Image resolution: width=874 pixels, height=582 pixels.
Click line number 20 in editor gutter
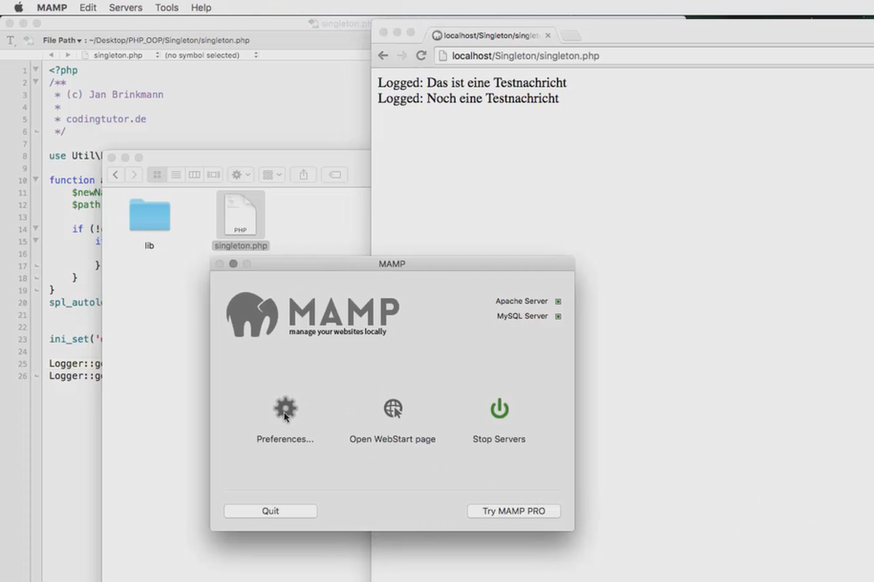(23, 303)
